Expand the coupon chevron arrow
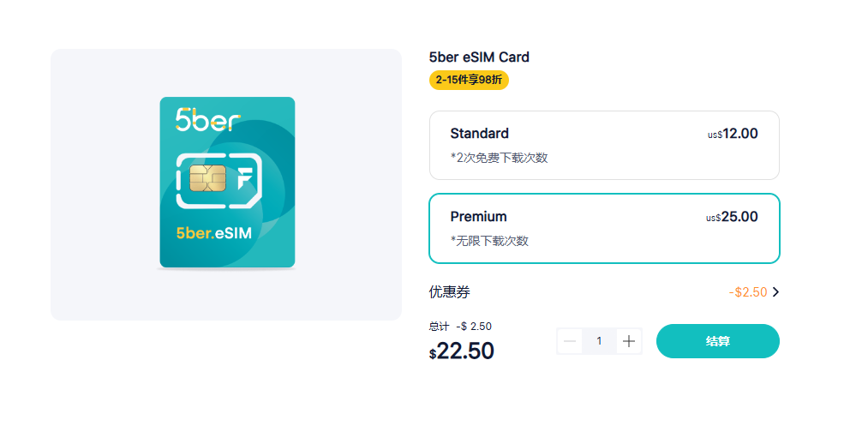The width and height of the screenshot is (862, 432). [775, 291]
